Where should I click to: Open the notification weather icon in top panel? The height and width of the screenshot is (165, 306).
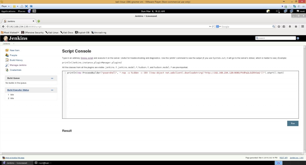pyautogui.click(x=268, y=11)
